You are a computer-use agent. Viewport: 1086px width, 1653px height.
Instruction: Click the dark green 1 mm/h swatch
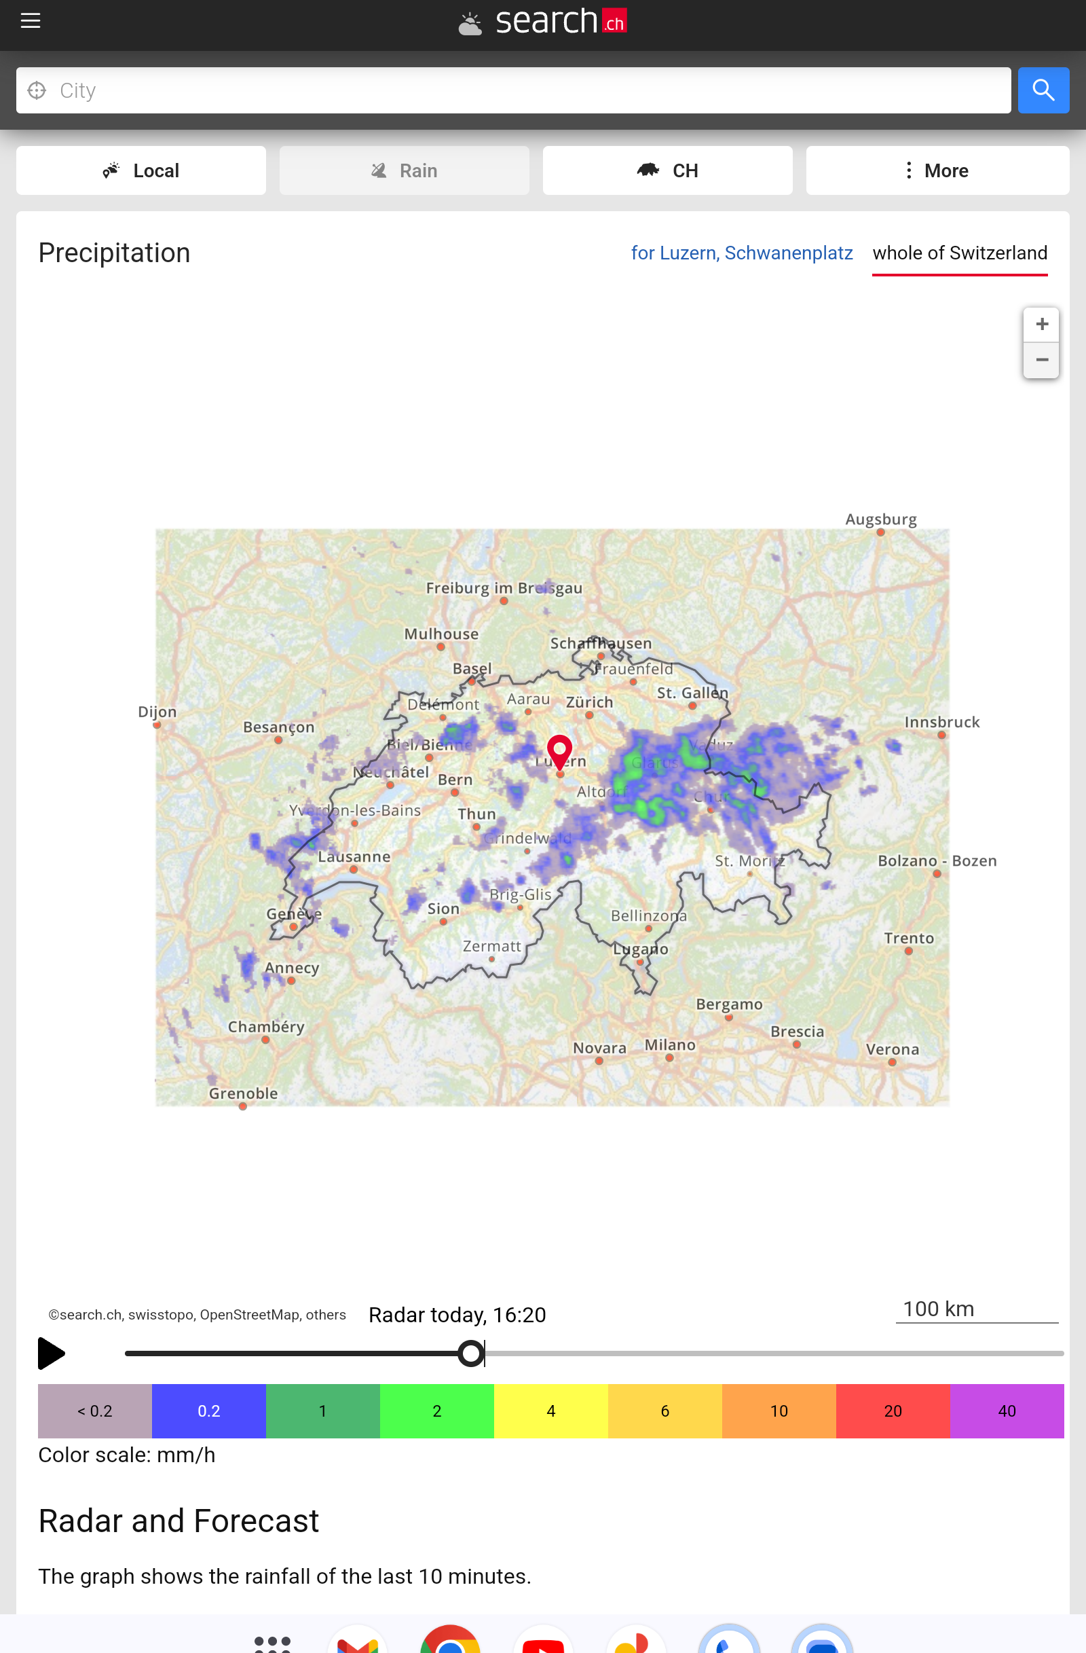[x=322, y=1411]
